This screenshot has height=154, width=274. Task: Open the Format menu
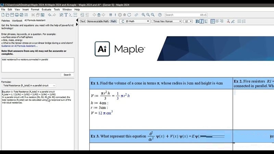[35, 10]
